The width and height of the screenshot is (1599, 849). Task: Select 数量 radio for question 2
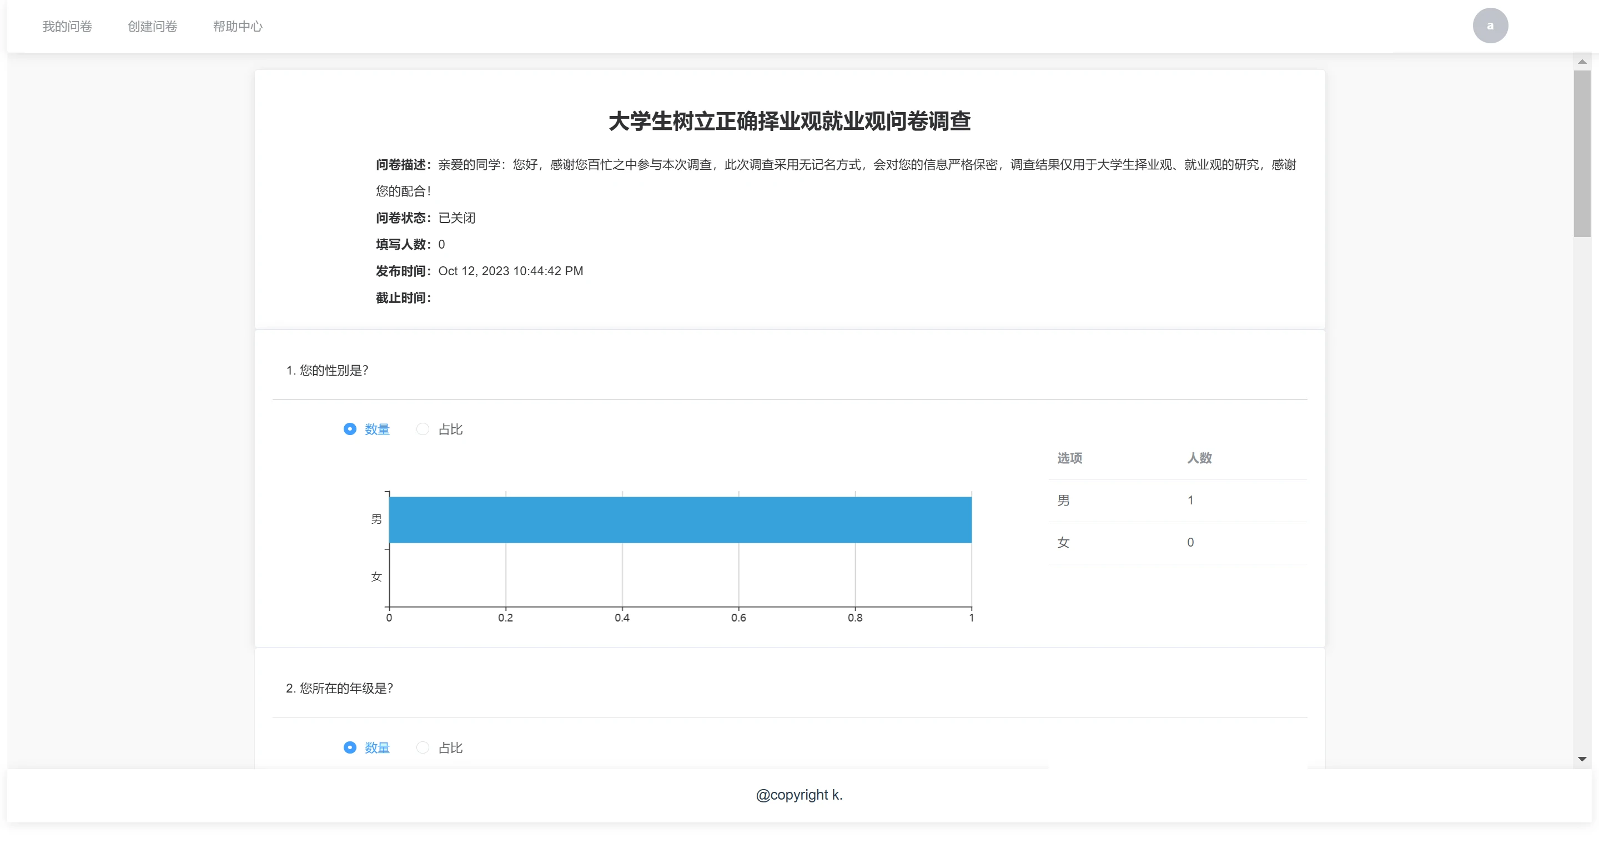pyautogui.click(x=350, y=747)
